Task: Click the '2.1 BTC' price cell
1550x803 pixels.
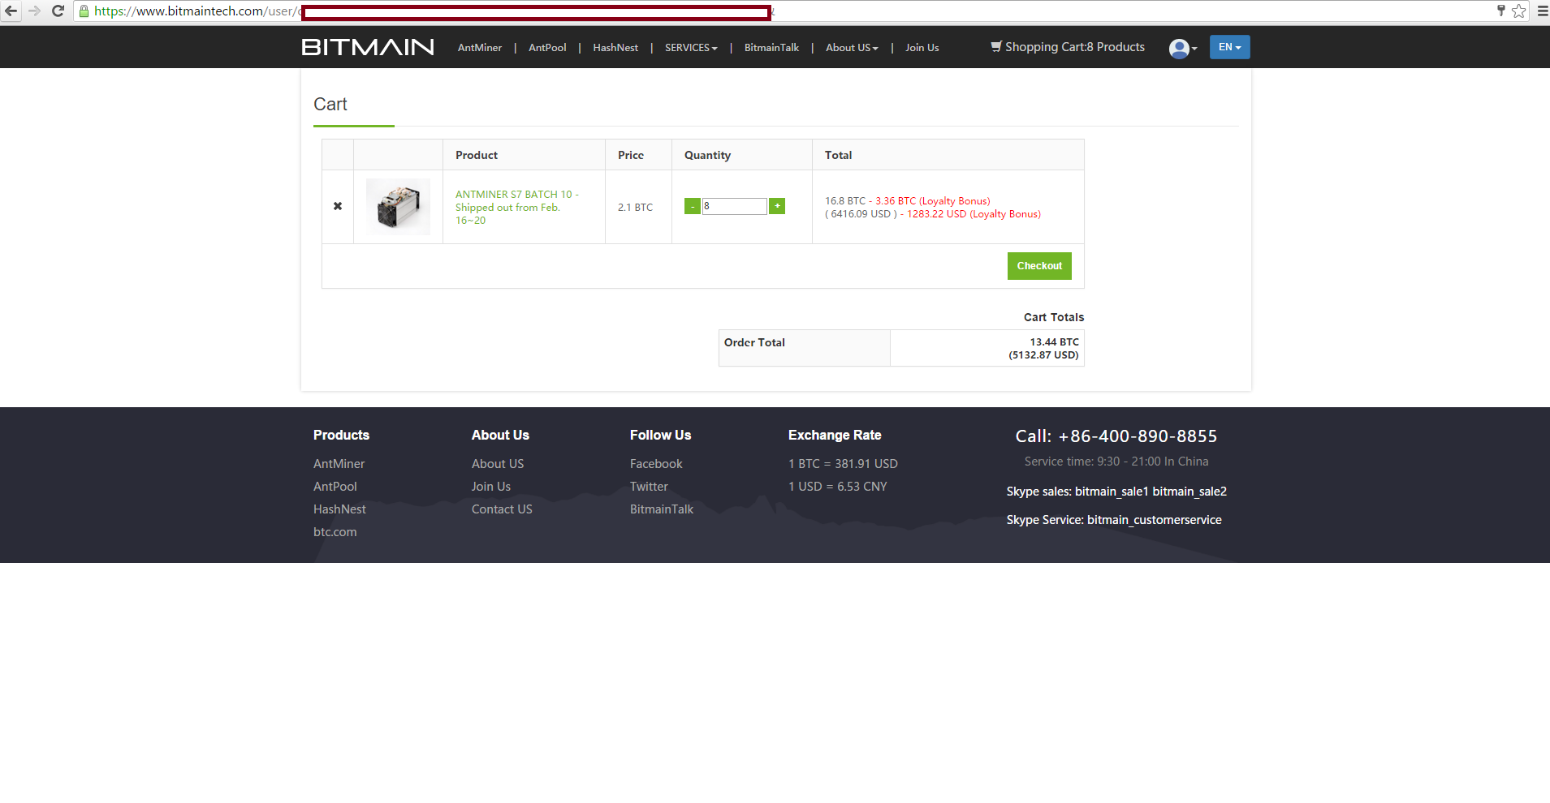Action: pyautogui.click(x=635, y=208)
